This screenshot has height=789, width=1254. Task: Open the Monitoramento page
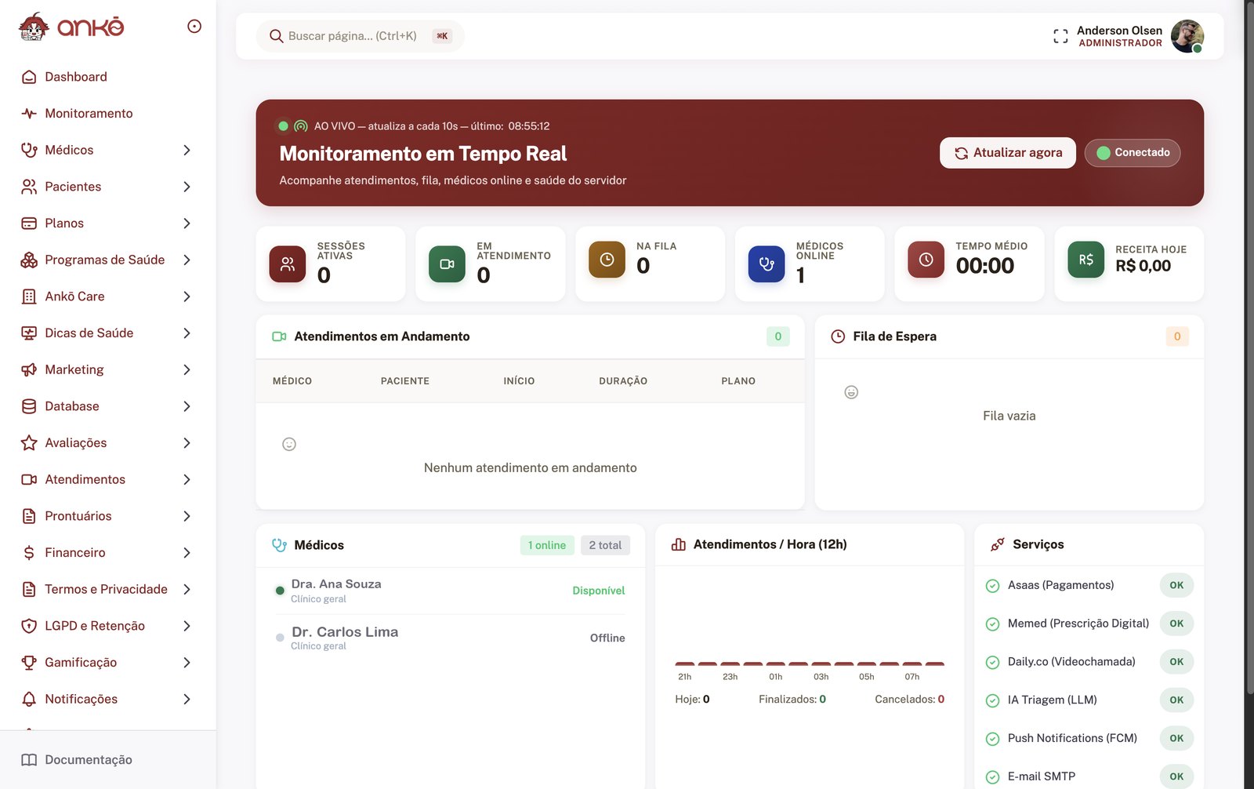[x=89, y=114]
